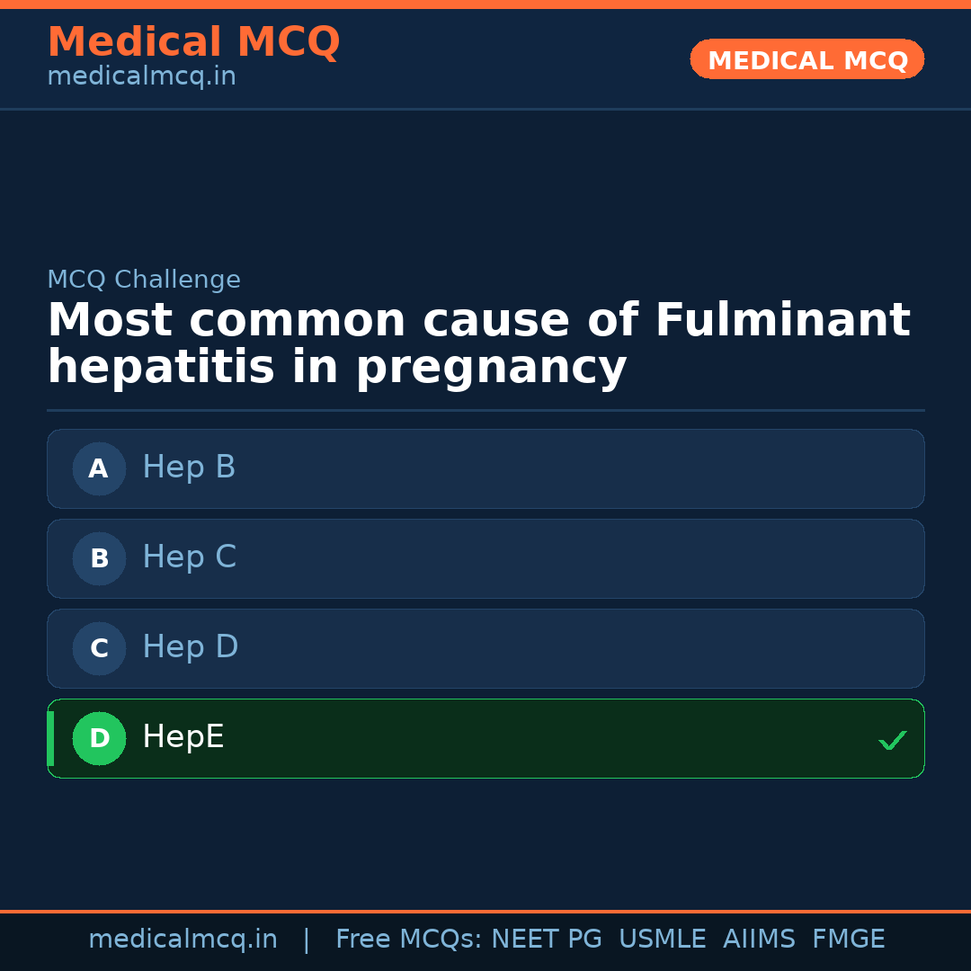Click the circular A option badge
This screenshot has height=971, width=971.
tap(99, 468)
